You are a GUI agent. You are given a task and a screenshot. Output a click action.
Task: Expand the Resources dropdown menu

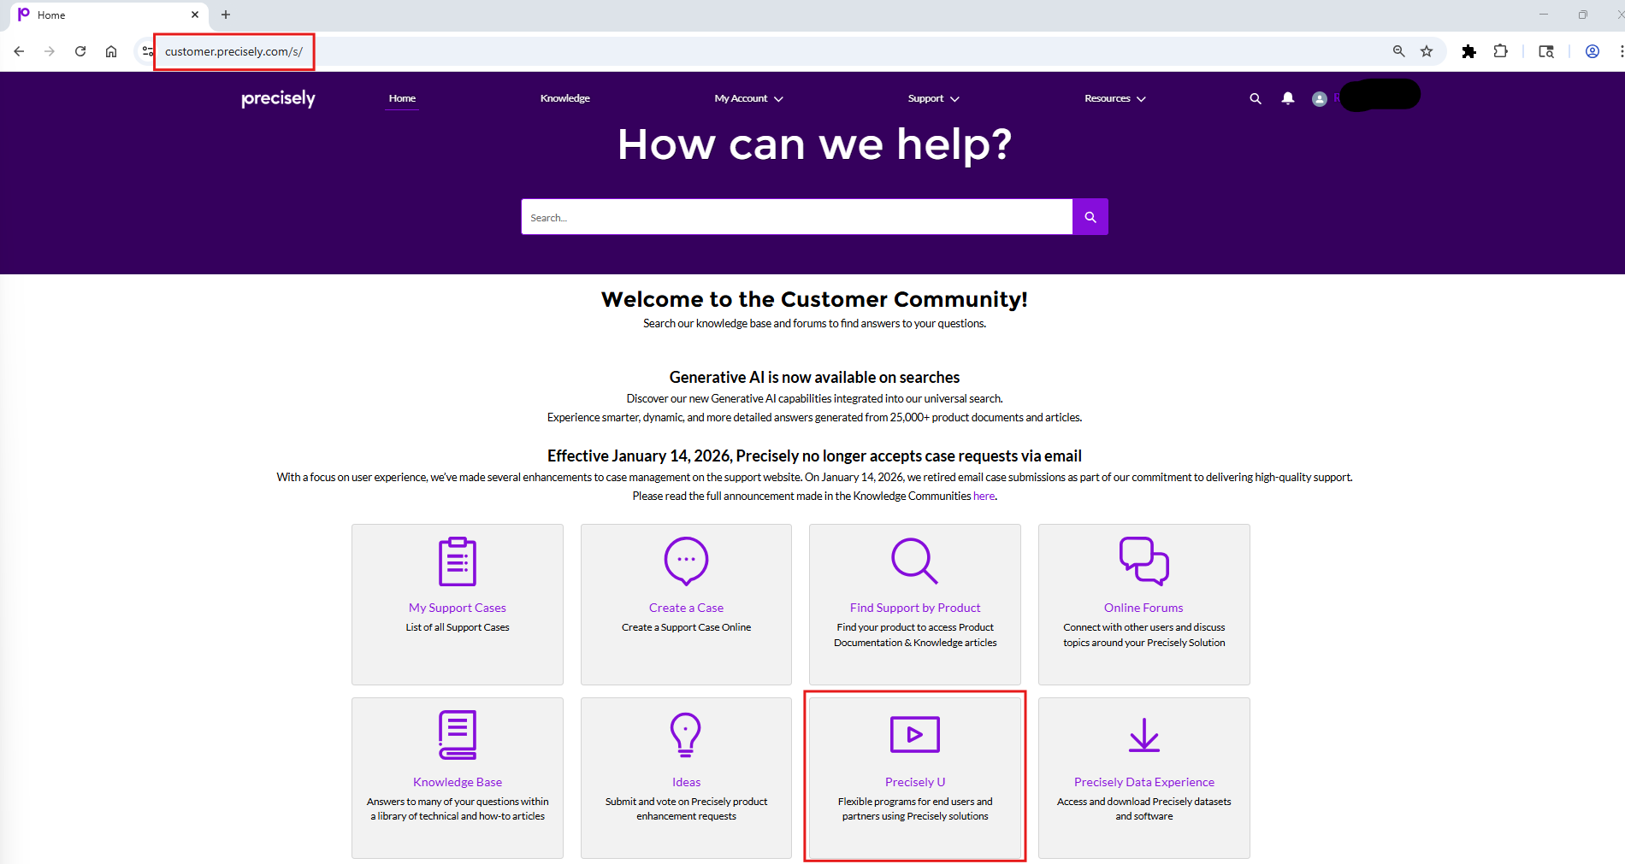pos(1115,98)
